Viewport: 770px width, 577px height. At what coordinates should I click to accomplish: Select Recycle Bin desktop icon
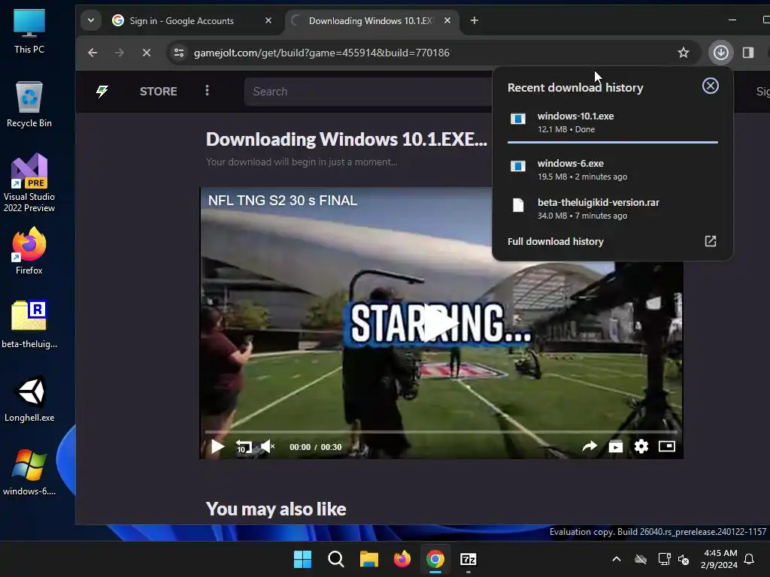point(29,104)
